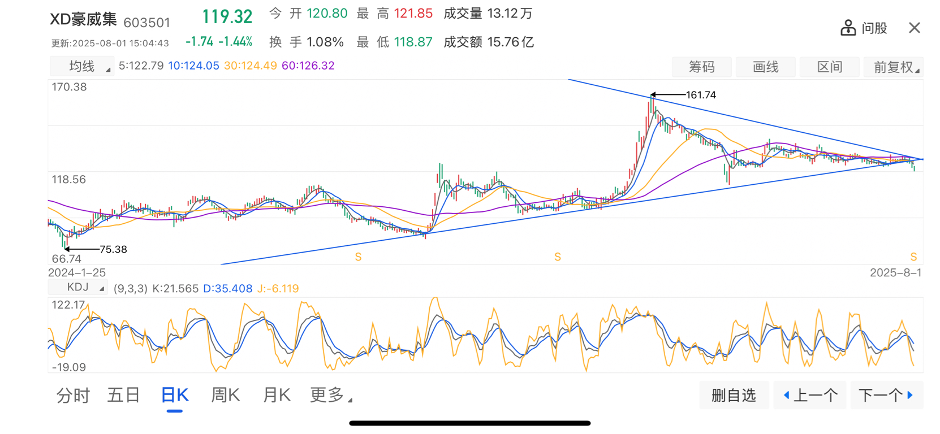Click the KDJ K:21.565 value
Viewport: 940px width, 434px height.
coord(175,288)
